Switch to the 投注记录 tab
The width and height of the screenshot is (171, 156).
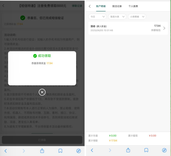[x=117, y=6]
